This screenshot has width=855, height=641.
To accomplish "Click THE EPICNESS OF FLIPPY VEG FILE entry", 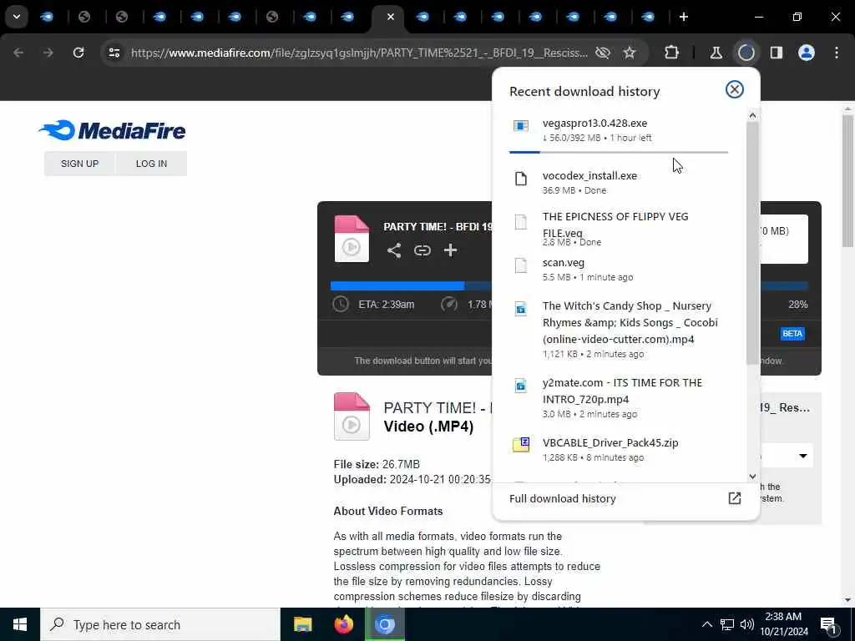I will [620, 230].
